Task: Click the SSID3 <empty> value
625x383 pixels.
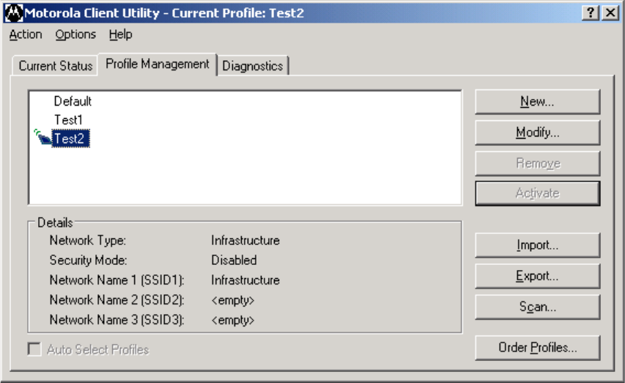Action: (x=233, y=320)
